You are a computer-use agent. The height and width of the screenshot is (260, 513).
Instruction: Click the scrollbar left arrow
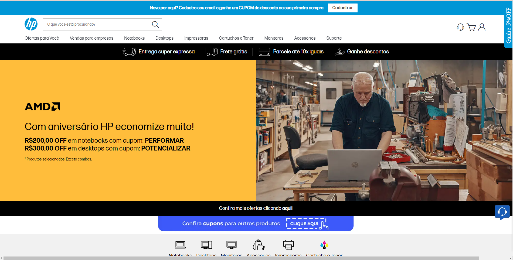click(1, 258)
